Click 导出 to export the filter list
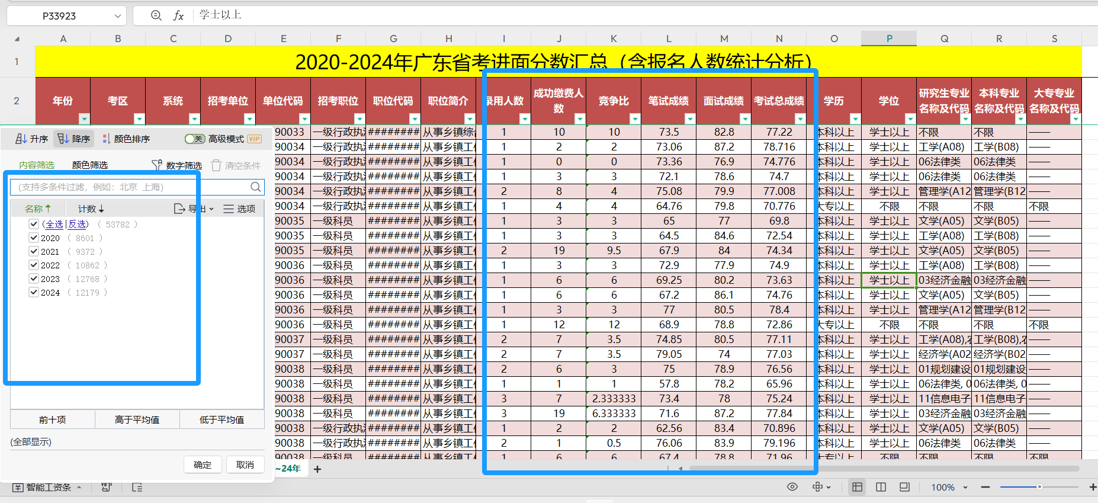Screen dimensions: 1098x503 [194, 209]
